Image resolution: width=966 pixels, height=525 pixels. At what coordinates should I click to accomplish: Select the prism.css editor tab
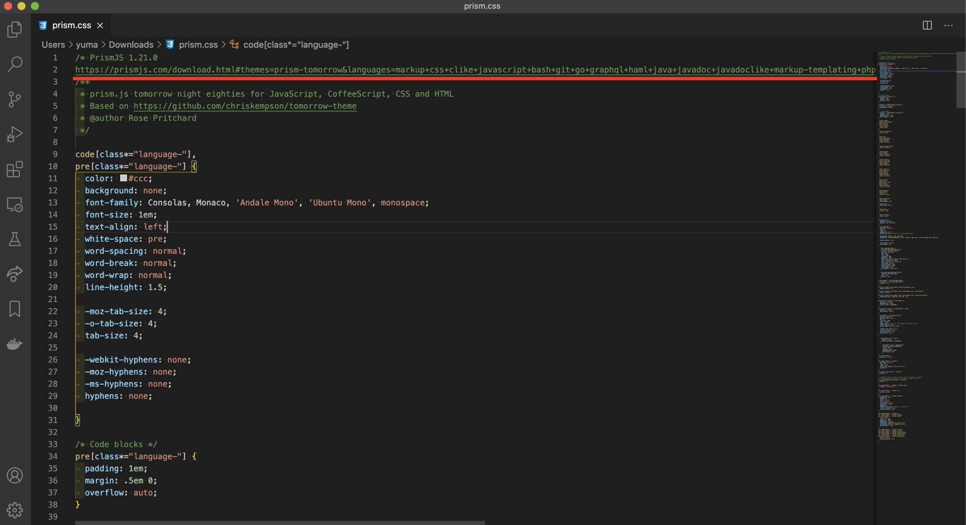click(x=71, y=25)
